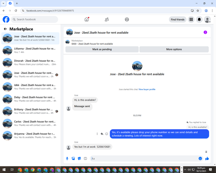The height and width of the screenshot is (173, 216).
Task: View site information icon in address bar
Action: pyautogui.click(x=23, y=11)
